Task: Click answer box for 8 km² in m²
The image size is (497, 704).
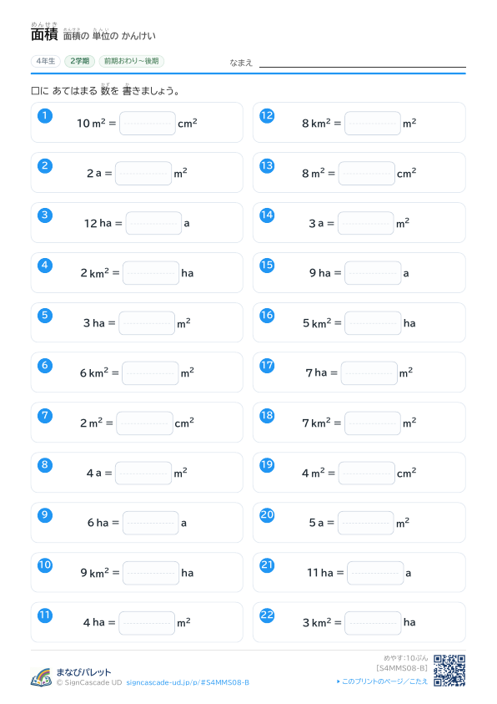Action: point(373,123)
